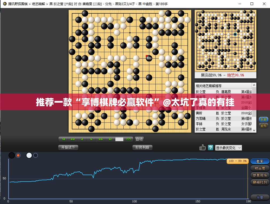Step back one move with the back arrow
The height and width of the screenshot is (204, 270).
click(81, 139)
